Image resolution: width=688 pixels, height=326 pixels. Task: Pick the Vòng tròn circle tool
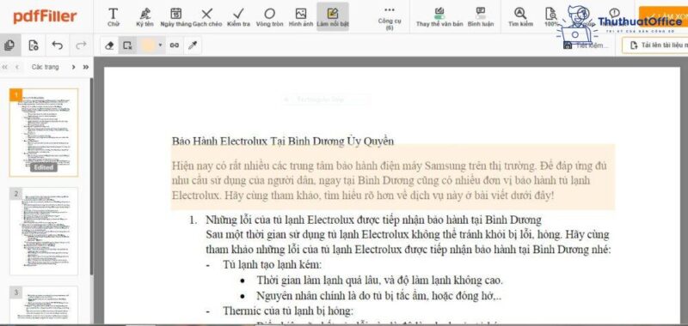tap(270, 17)
